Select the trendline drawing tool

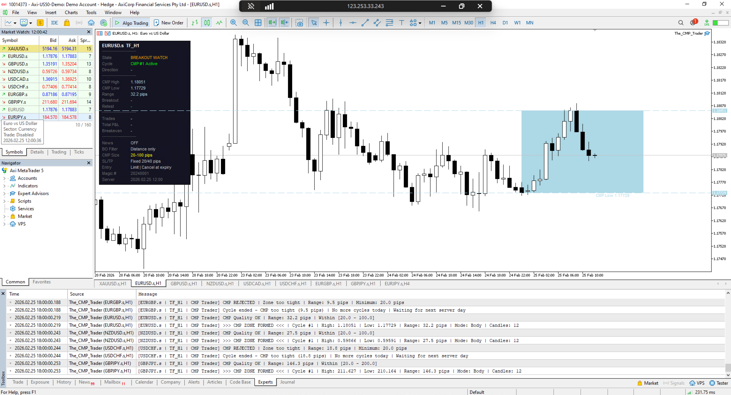[x=365, y=23]
